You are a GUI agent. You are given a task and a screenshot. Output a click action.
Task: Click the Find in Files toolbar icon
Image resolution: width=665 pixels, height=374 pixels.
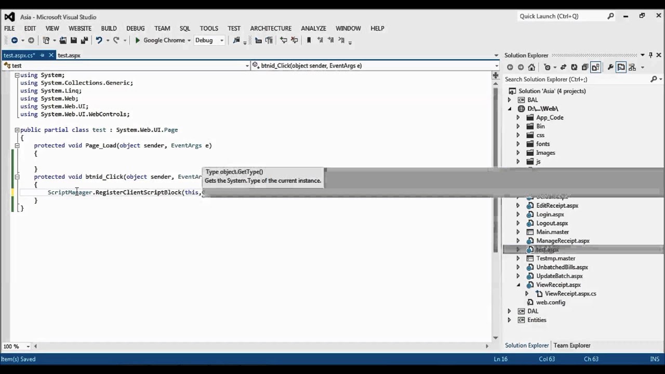coord(236,41)
